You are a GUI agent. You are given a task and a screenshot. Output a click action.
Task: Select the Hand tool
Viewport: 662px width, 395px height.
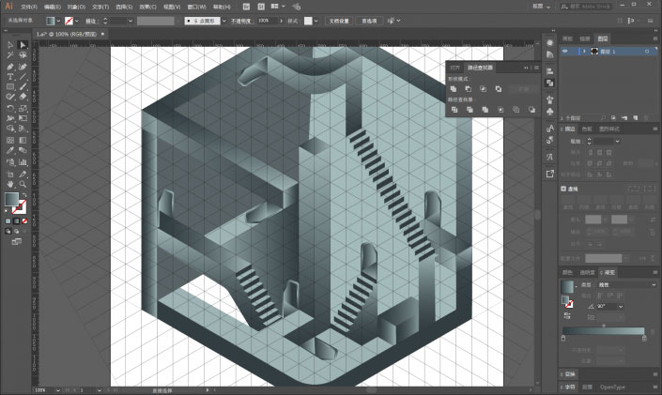(10, 185)
